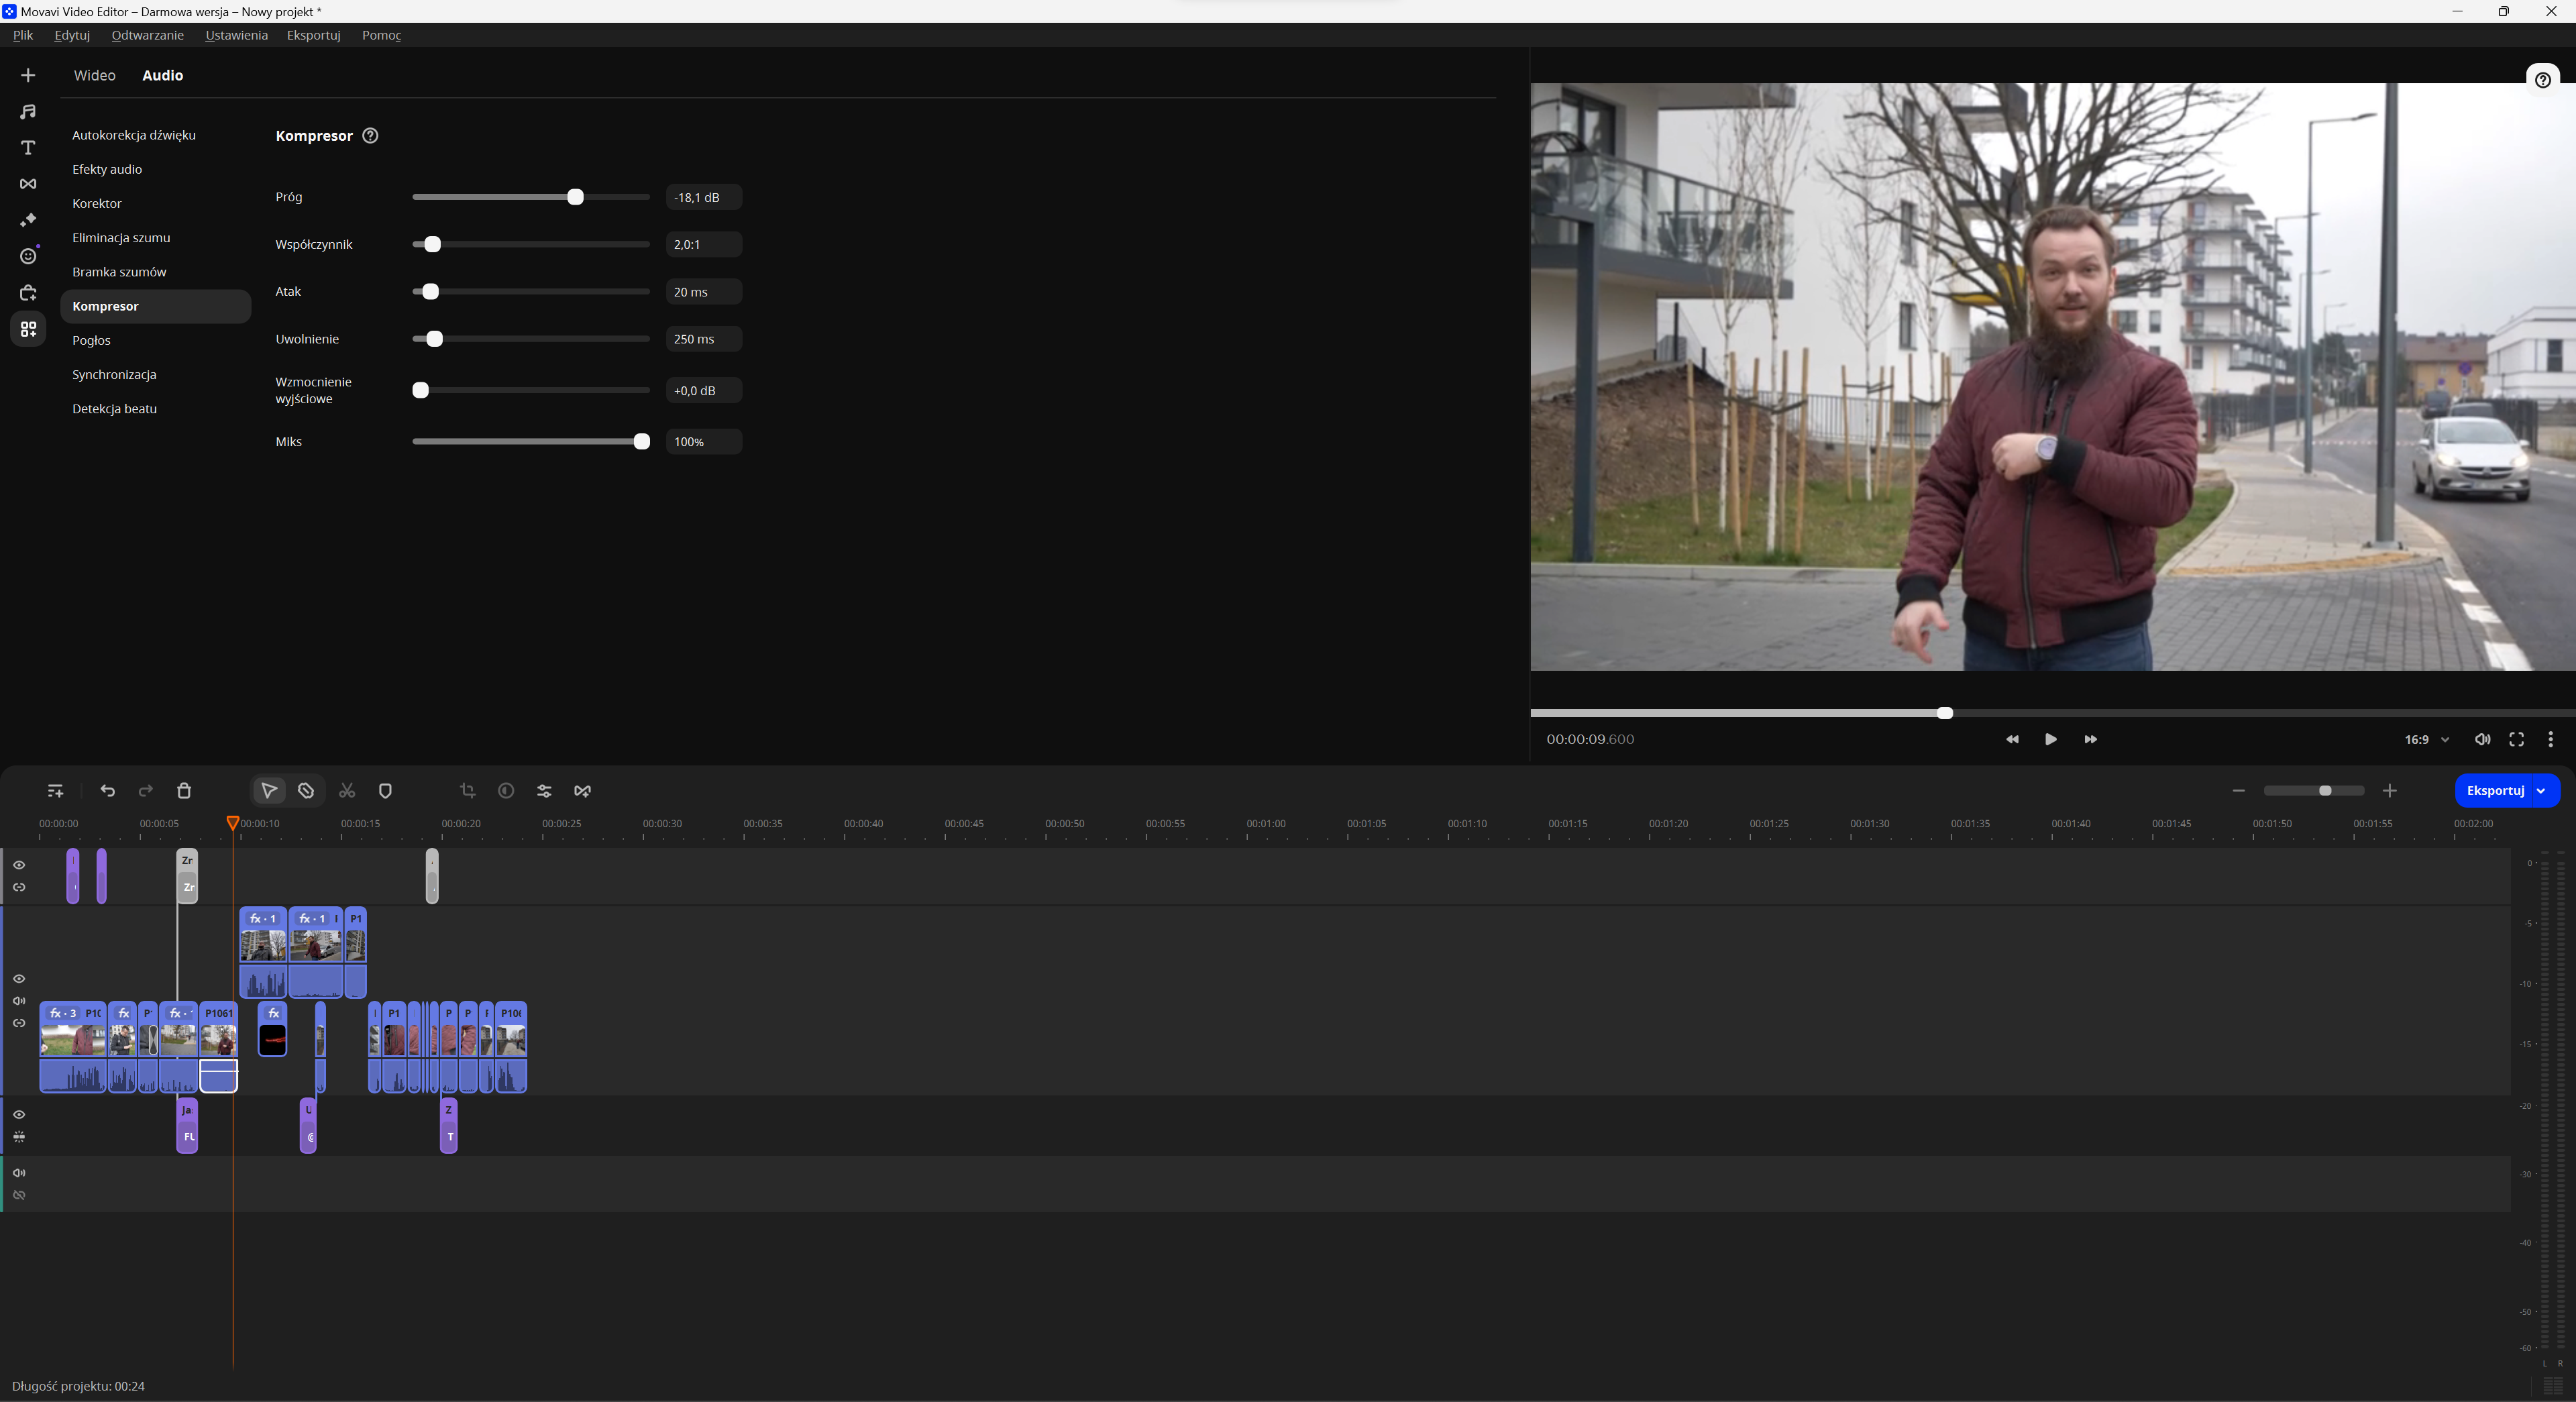This screenshot has height=1402, width=2576.
Task: Expand the Eksportuj button dropdown arrow
Action: [2541, 791]
